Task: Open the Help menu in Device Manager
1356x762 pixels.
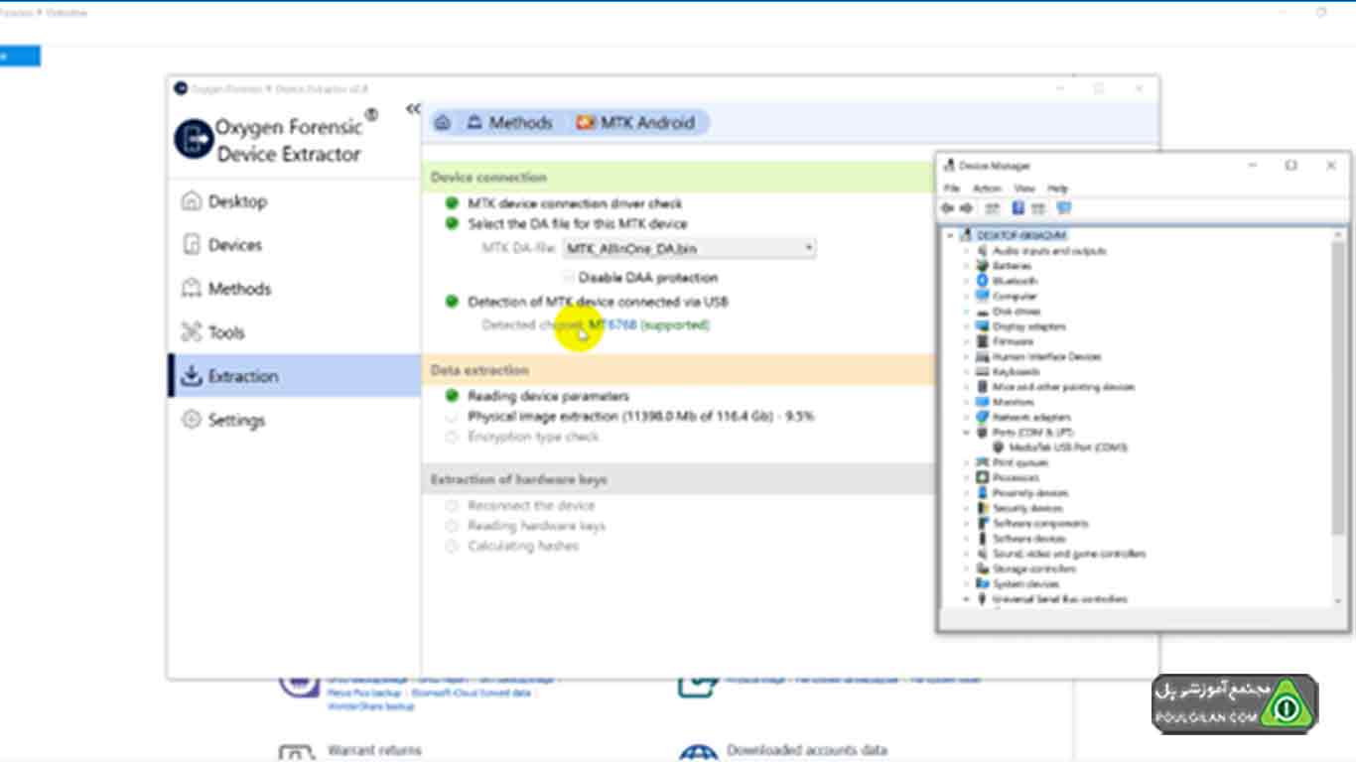Action: [x=1057, y=189]
